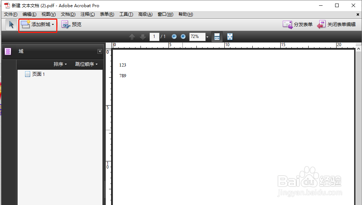Image resolution: width=362 pixels, height=205 pixels.
Task: Zoom out with the minus icon
Action: pos(174,36)
